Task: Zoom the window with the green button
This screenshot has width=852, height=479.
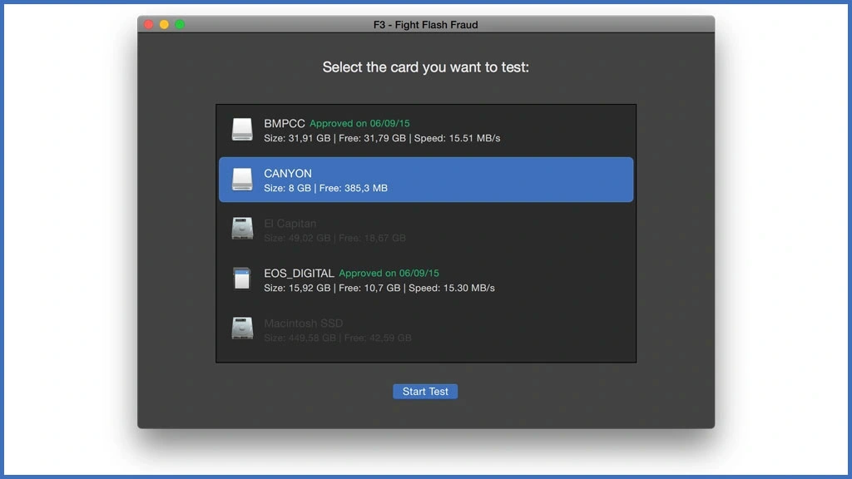Action: pyautogui.click(x=180, y=25)
